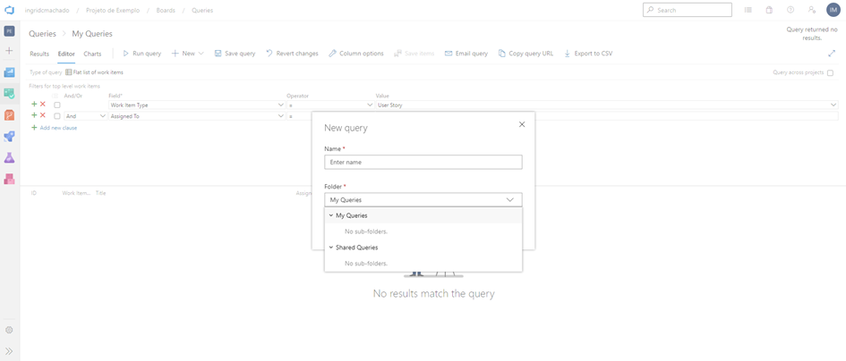Open the Pipelines hub icon in sidebar
846x361 pixels.
pos(9,137)
